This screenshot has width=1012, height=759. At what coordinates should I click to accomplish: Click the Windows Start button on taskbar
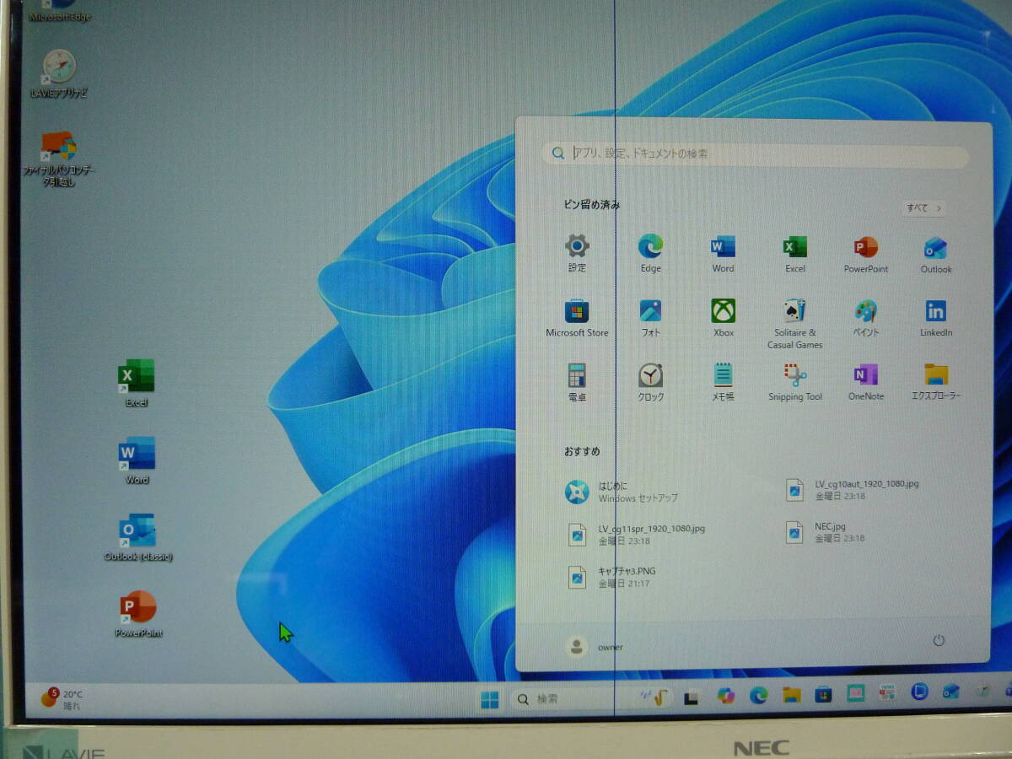pyautogui.click(x=489, y=699)
